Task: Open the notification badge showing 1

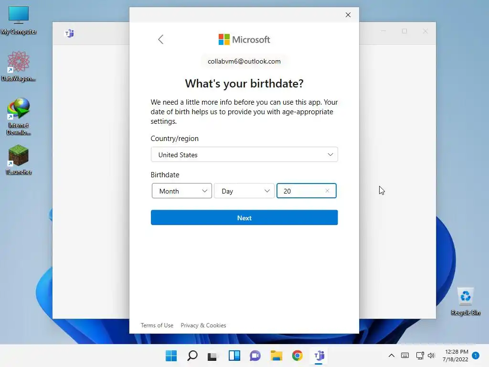Action: pos(476,356)
